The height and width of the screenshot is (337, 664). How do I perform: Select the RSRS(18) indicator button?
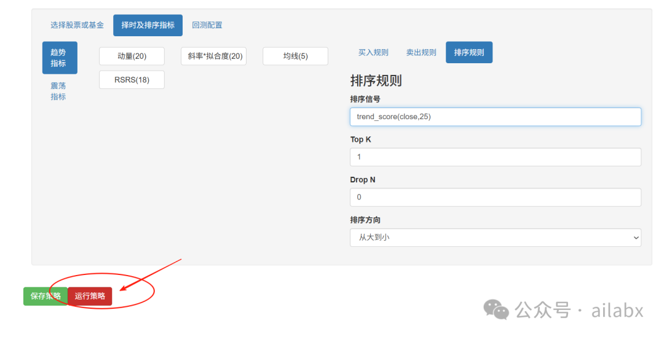coord(132,80)
